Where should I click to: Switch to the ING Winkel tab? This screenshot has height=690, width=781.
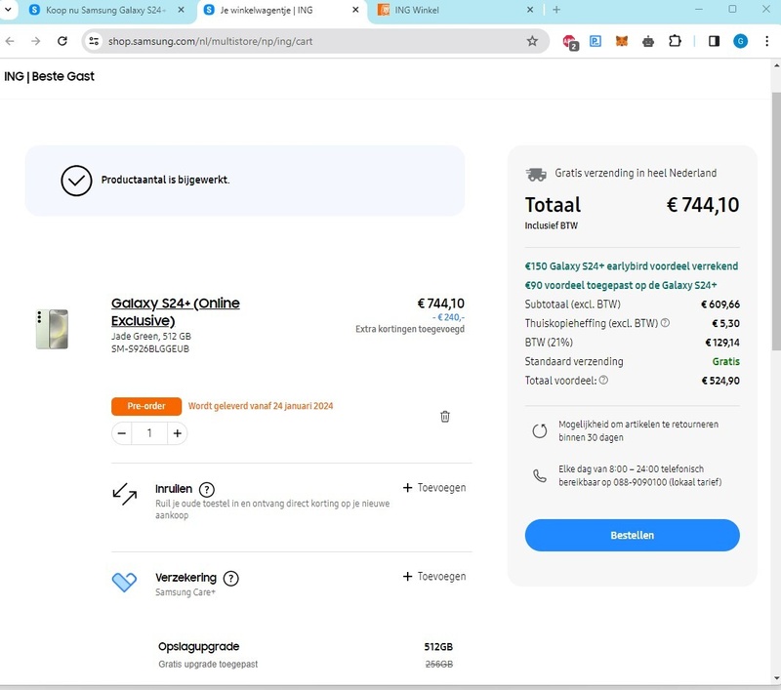click(454, 10)
